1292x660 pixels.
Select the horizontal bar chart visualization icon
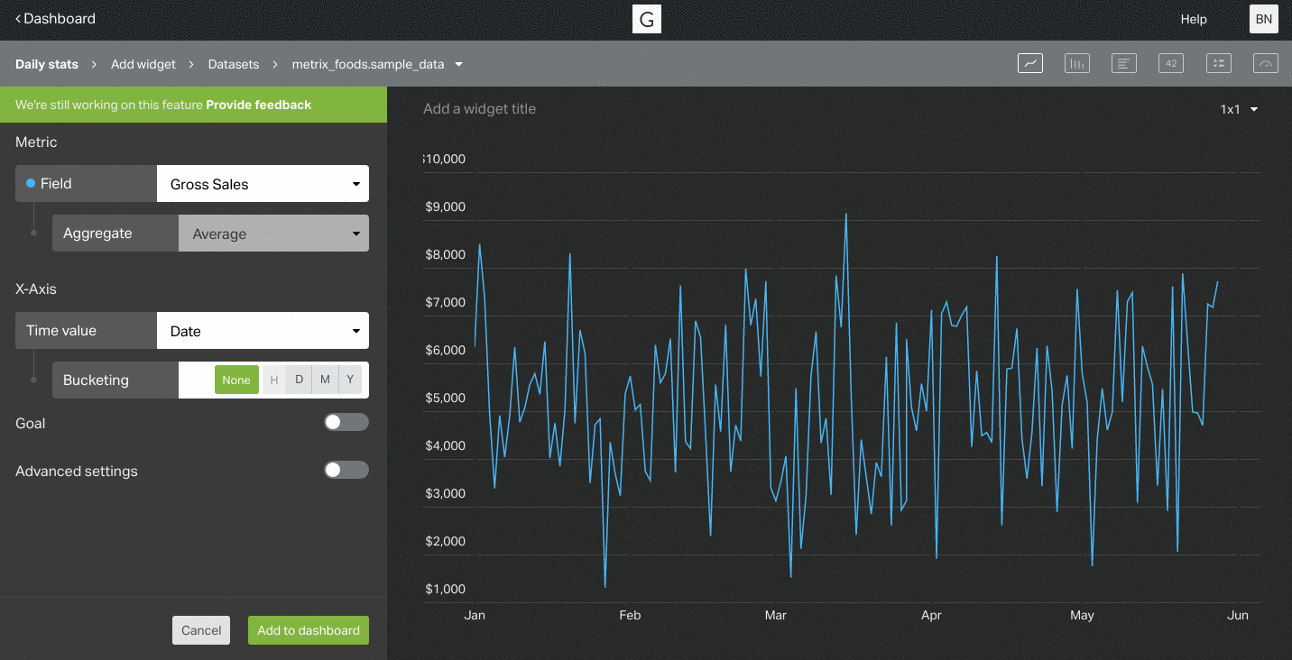point(1124,63)
